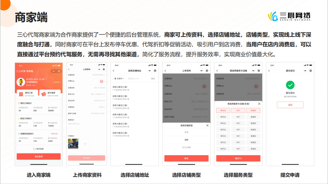328x184 pixels.
Task: Tap the car environment photo thumbnail
Action: click(73, 143)
